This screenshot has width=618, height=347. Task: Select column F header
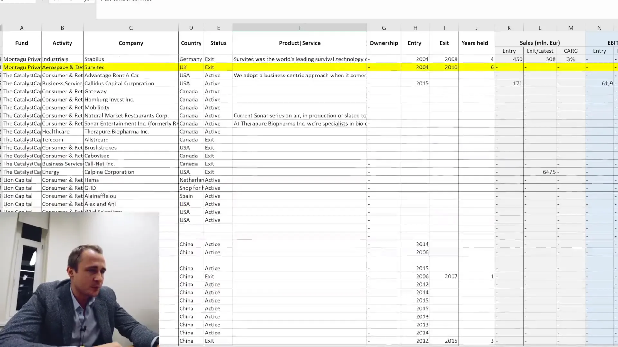click(300, 28)
